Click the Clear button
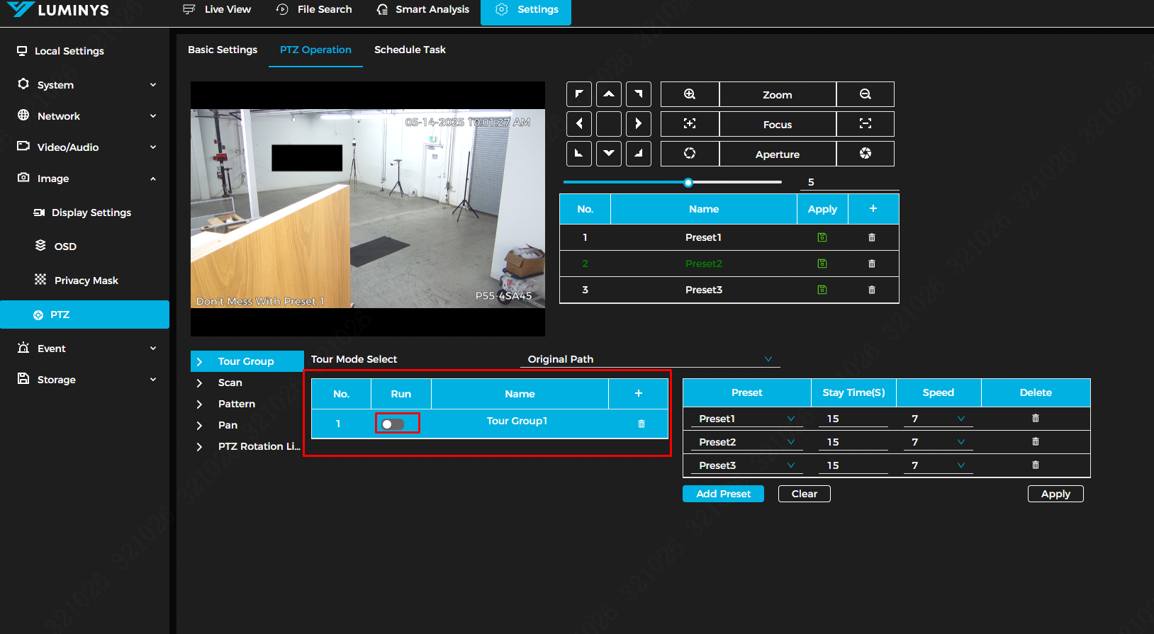 click(x=804, y=494)
